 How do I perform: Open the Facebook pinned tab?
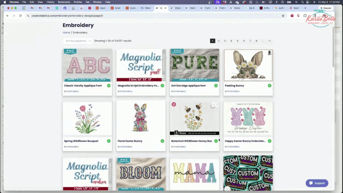(x=65, y=8)
